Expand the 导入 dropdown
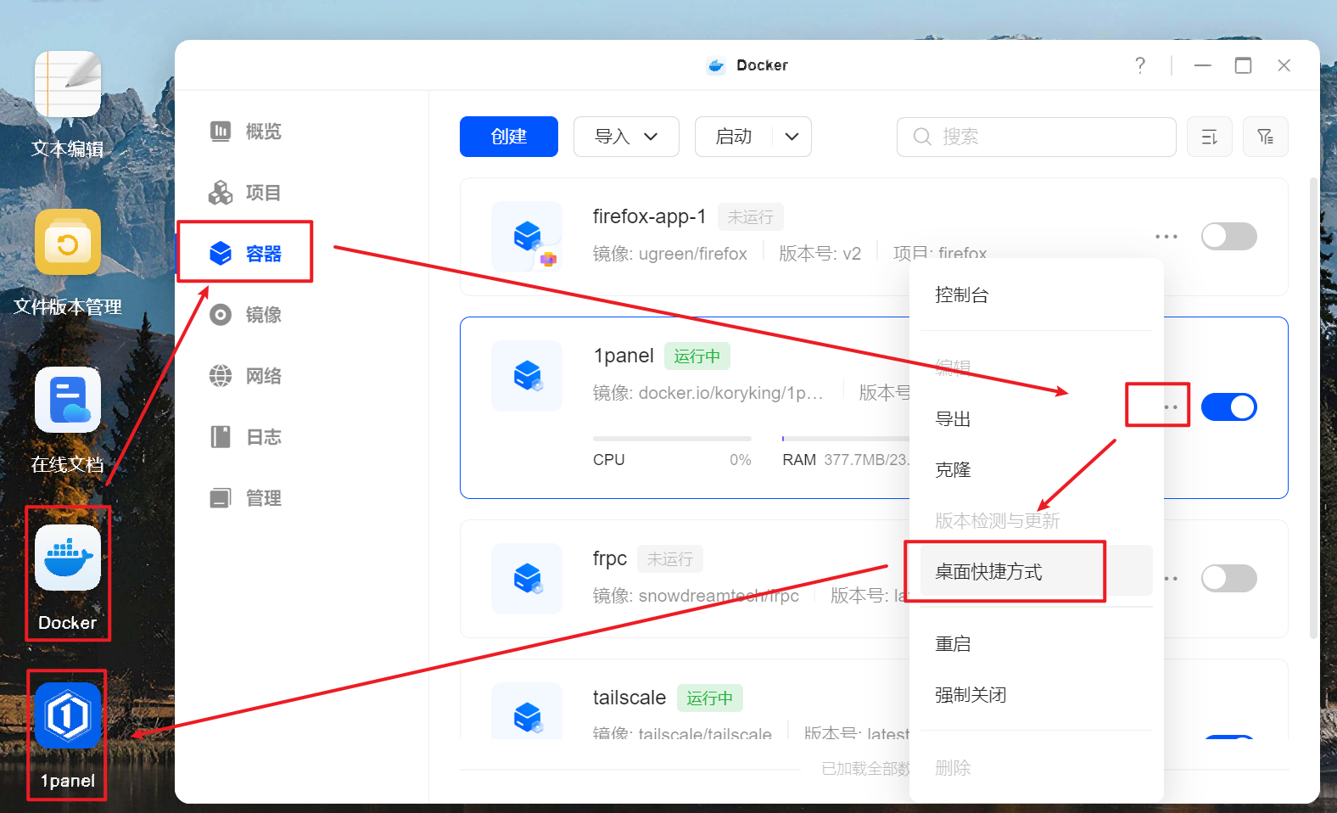This screenshot has height=813, width=1337. point(626,137)
